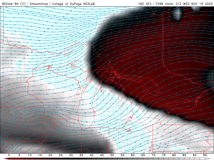
Task: Click the '85' value on the RH scale
Action: pos(184,155)
